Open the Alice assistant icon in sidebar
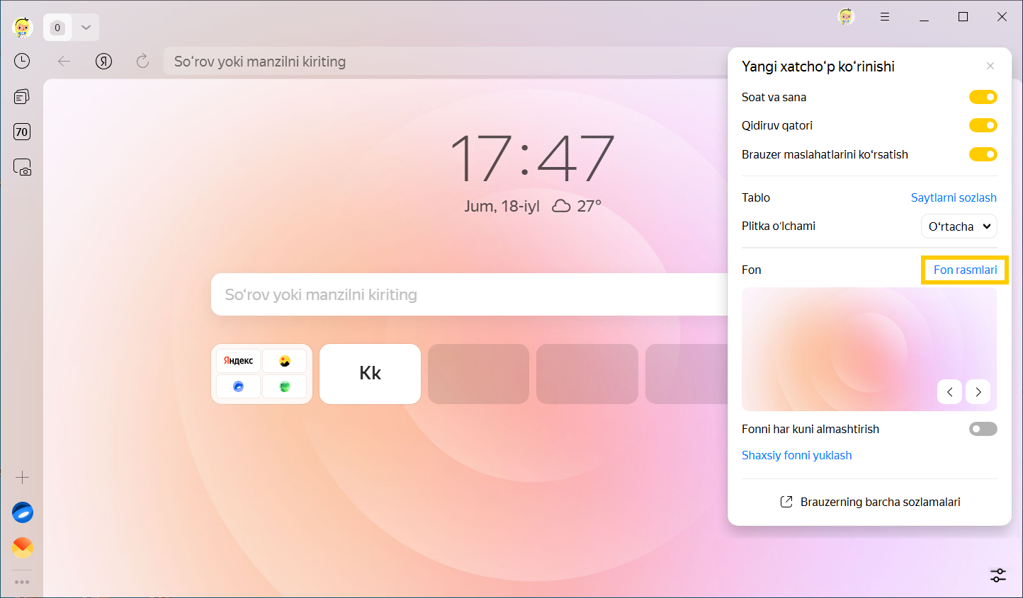 (23, 512)
